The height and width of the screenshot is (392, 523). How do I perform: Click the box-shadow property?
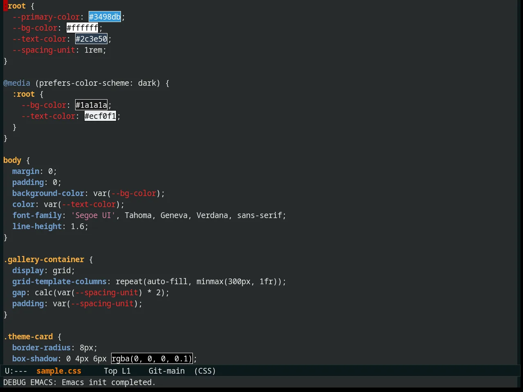pos(35,359)
